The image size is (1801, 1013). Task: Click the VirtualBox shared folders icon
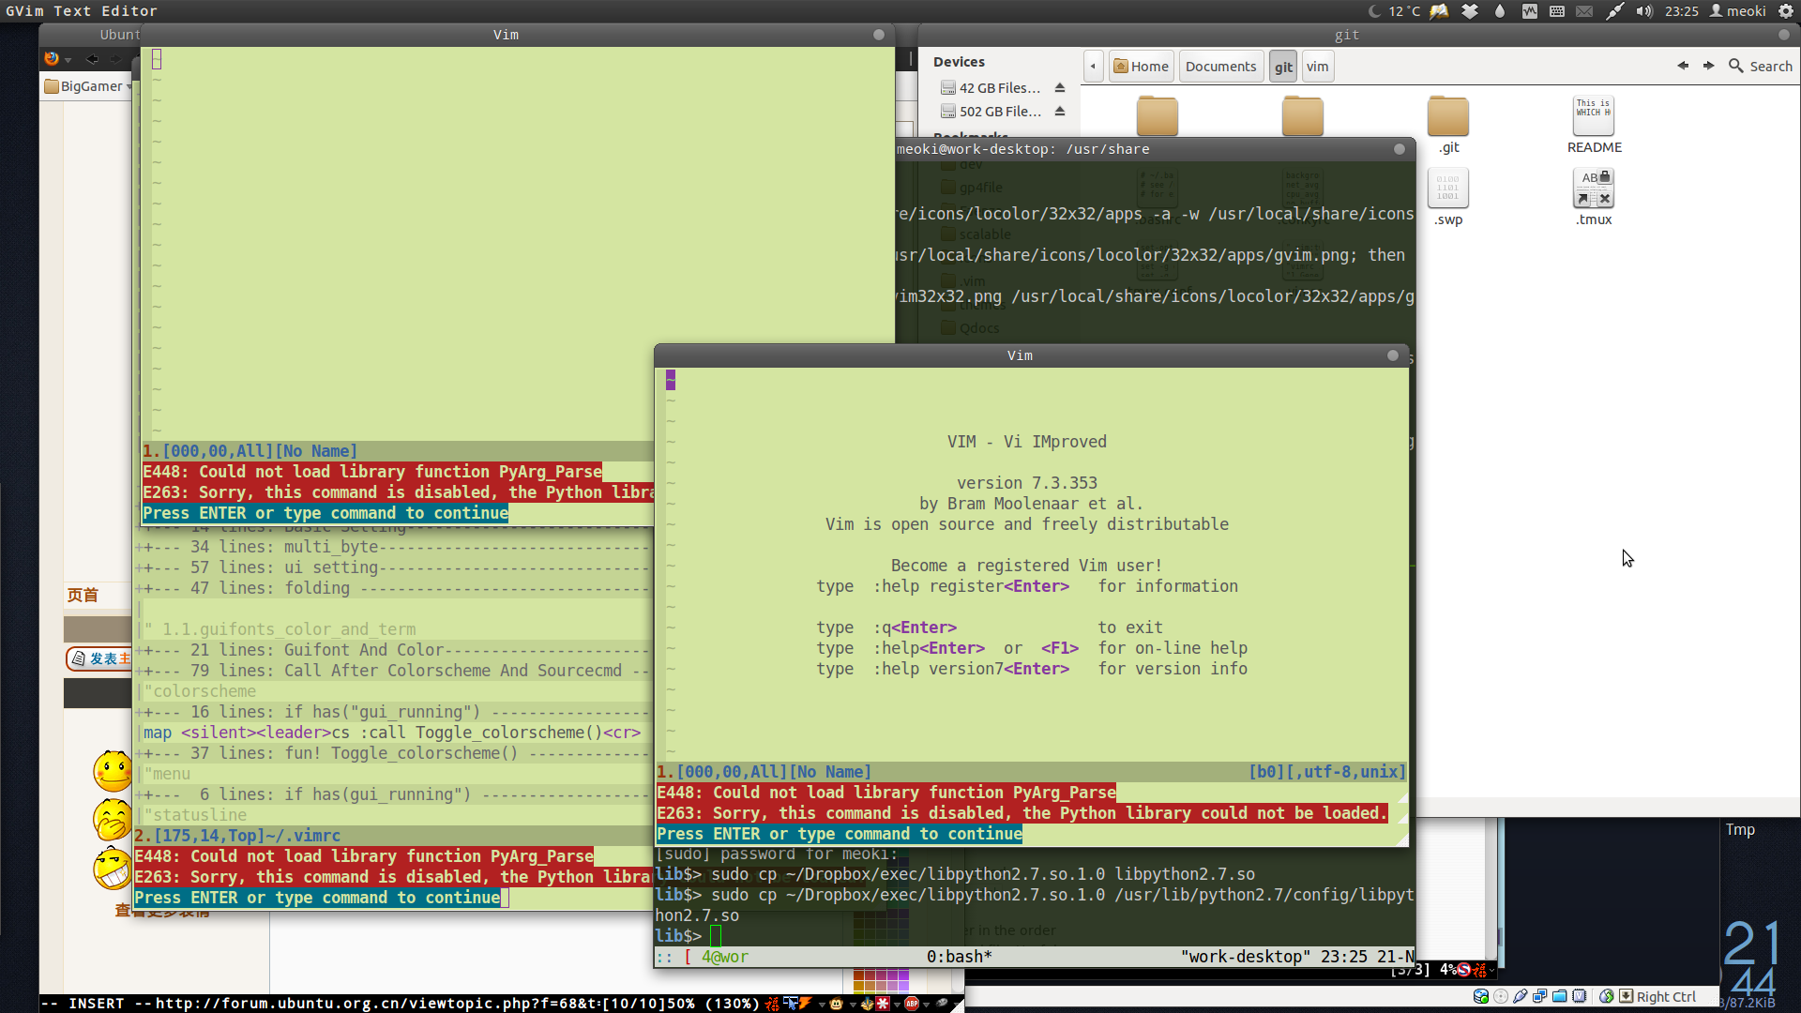[x=1559, y=996]
